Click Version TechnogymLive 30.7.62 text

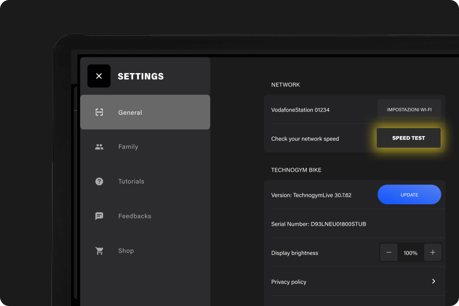311,195
